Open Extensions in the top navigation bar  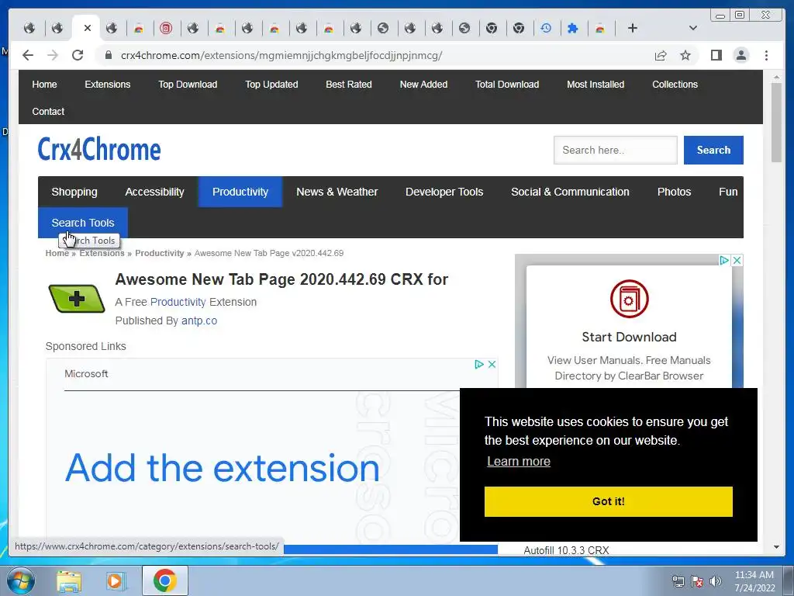pos(107,84)
